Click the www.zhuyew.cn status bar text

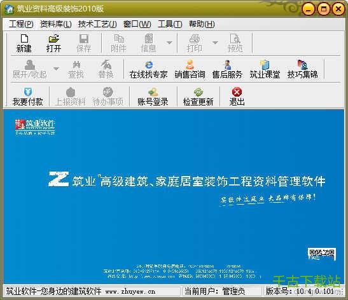tap(130, 292)
